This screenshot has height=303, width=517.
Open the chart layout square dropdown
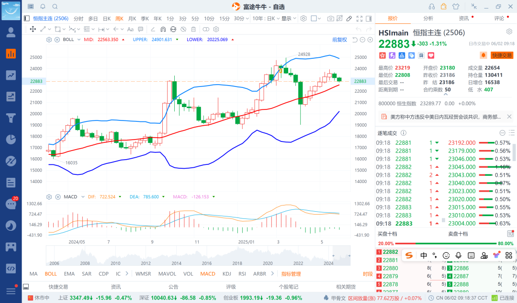coord(316,19)
